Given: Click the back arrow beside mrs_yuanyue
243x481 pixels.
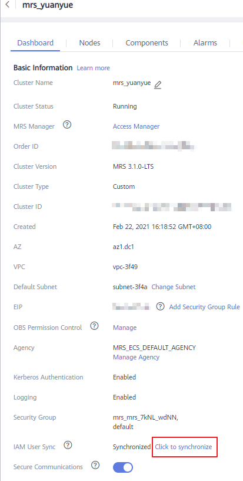Looking at the screenshot, I should (7, 5).
